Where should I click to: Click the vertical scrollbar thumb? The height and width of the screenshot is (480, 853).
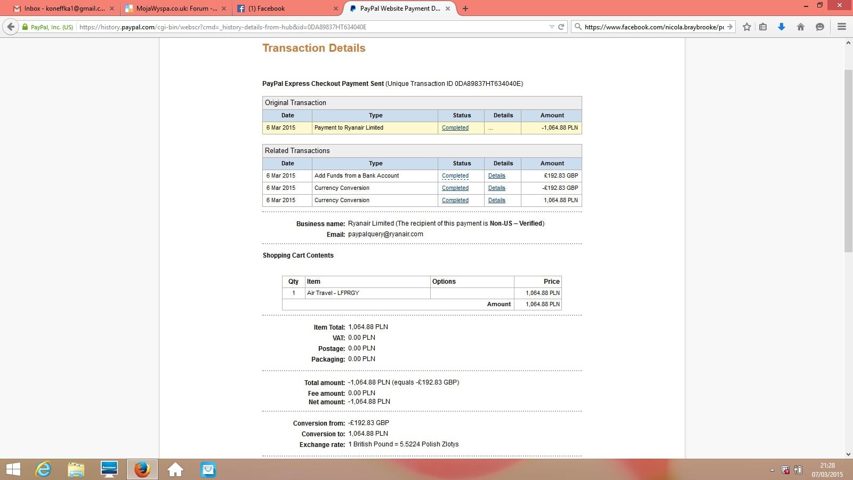[848, 161]
